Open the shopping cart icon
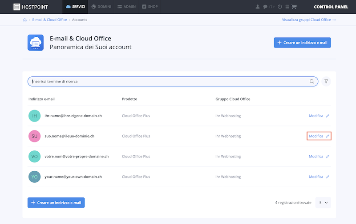Viewport: 356px width, 224px height. click(x=294, y=7)
